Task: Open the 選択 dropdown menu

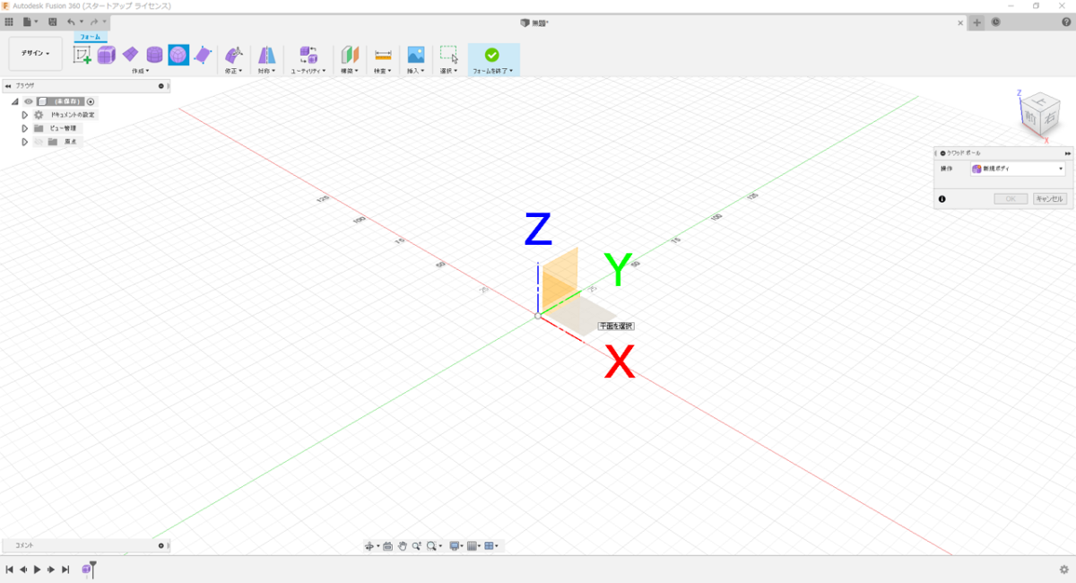Action: point(449,71)
